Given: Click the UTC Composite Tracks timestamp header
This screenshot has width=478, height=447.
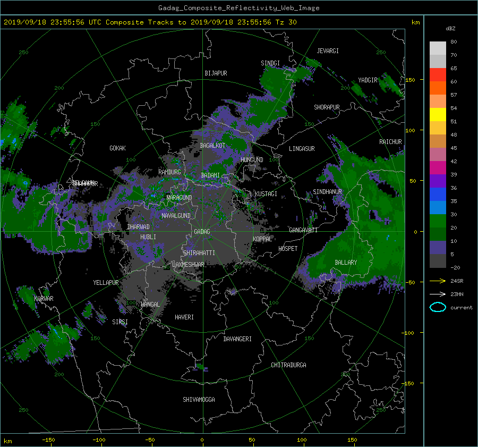Looking at the screenshot, I should click(x=150, y=22).
